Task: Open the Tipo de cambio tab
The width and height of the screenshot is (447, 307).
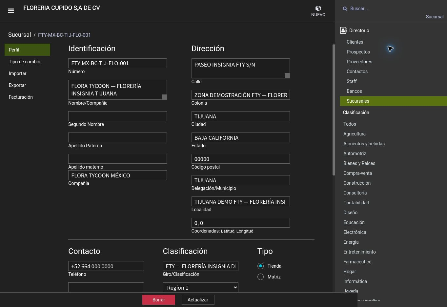Action: [x=27, y=62]
